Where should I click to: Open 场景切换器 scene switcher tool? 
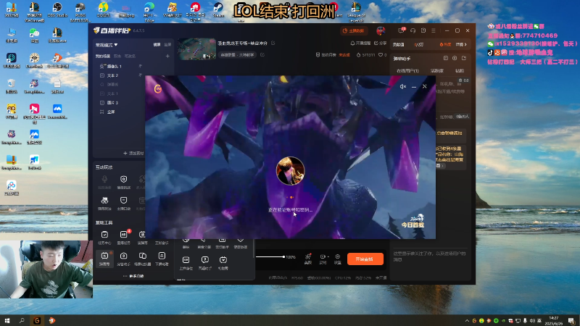[x=142, y=259]
